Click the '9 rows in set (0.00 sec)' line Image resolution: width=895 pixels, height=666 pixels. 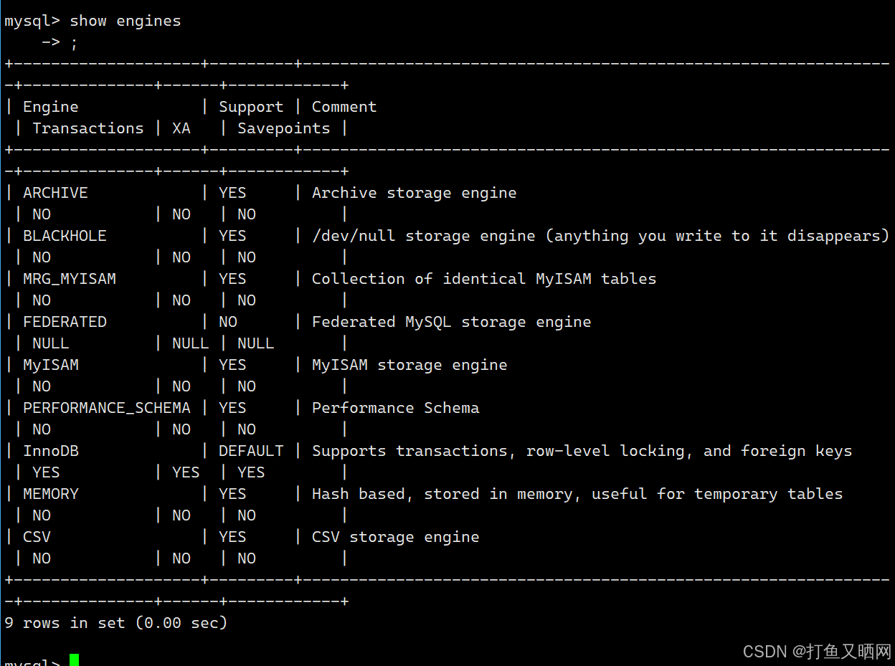coord(116,623)
